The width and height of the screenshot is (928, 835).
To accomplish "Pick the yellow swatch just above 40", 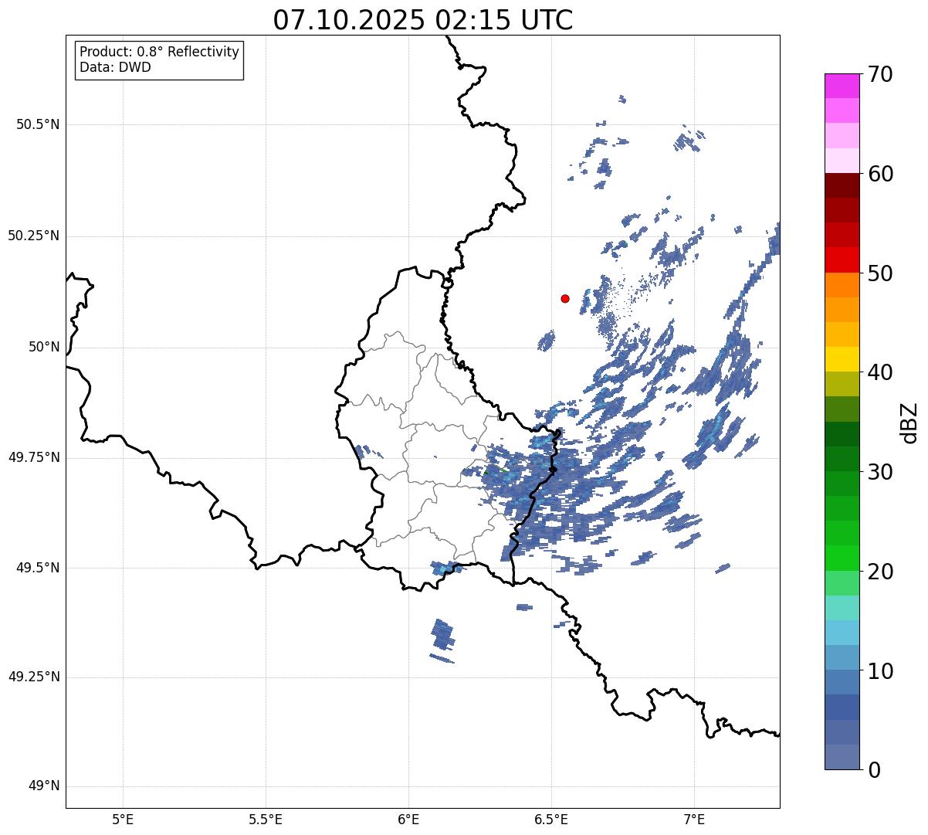I will pos(842,359).
